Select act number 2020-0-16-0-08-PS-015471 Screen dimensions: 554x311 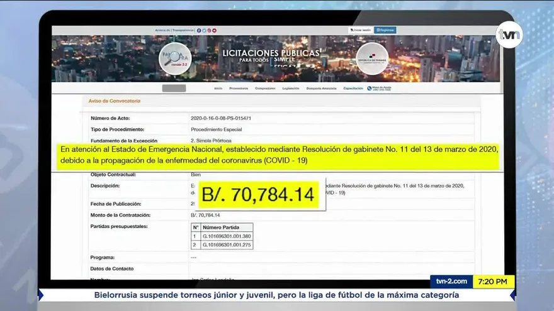[x=221, y=118]
